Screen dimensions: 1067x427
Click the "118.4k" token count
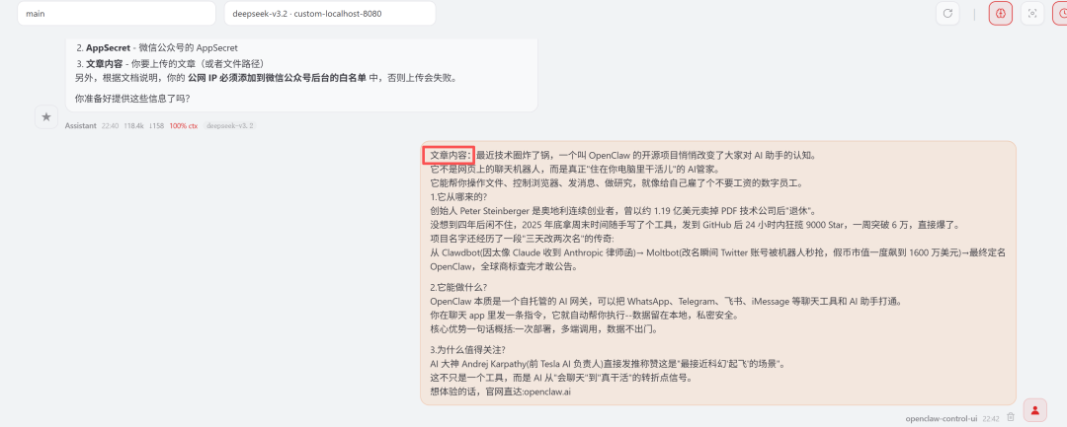pyautogui.click(x=133, y=125)
